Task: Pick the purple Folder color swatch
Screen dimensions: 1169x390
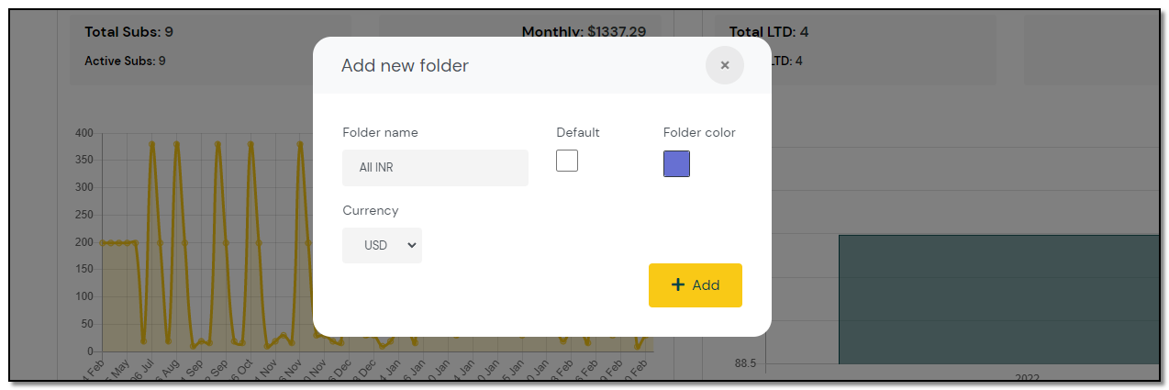Action: (676, 163)
